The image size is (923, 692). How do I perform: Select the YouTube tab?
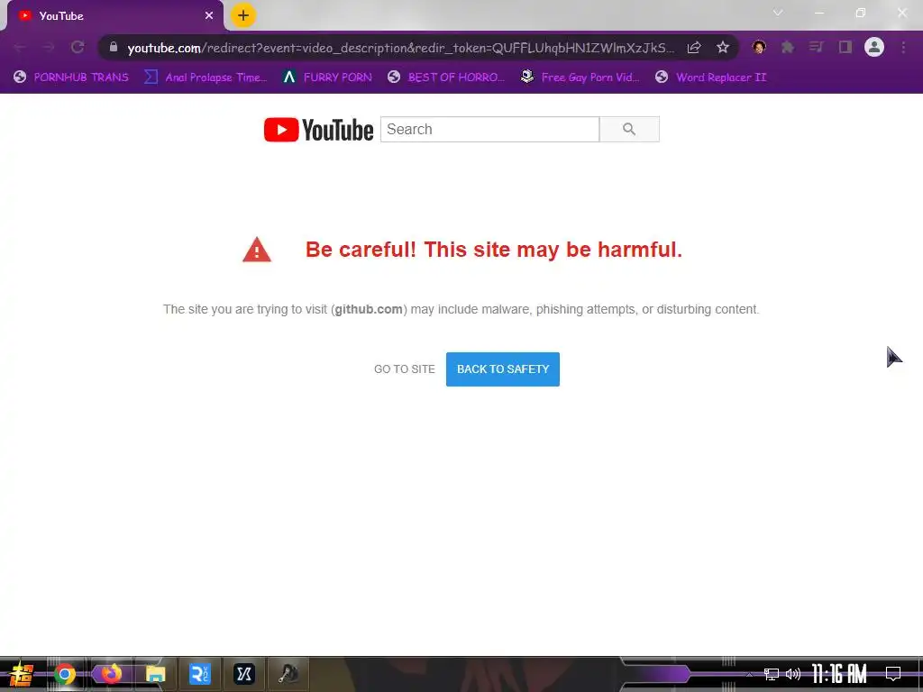click(x=114, y=16)
